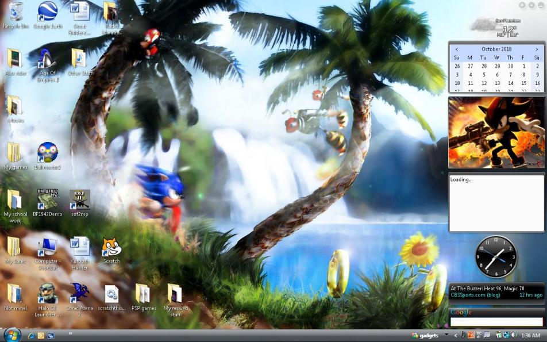Go to next month in the calendar gadget
This screenshot has width=547, height=342.
(537, 49)
